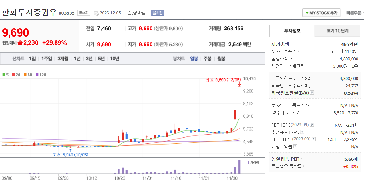Click the help icon next to 추정PER EPS
The image size is (366, 188).
[302, 132]
